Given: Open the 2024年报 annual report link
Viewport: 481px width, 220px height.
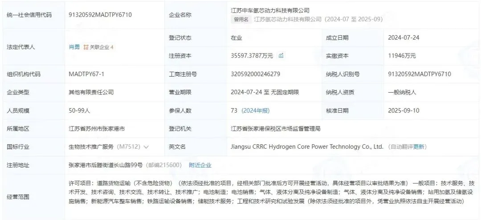Looking at the screenshot, I should (x=255, y=110).
